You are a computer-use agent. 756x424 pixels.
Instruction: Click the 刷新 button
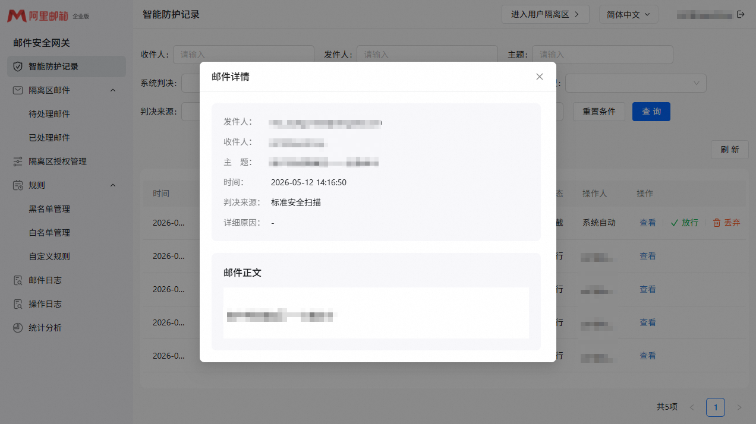click(x=730, y=150)
